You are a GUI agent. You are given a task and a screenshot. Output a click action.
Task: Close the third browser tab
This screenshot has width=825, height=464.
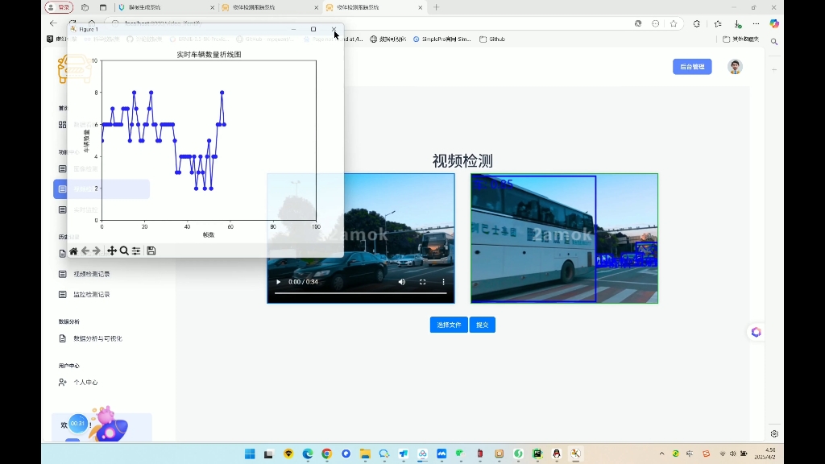[x=421, y=7]
